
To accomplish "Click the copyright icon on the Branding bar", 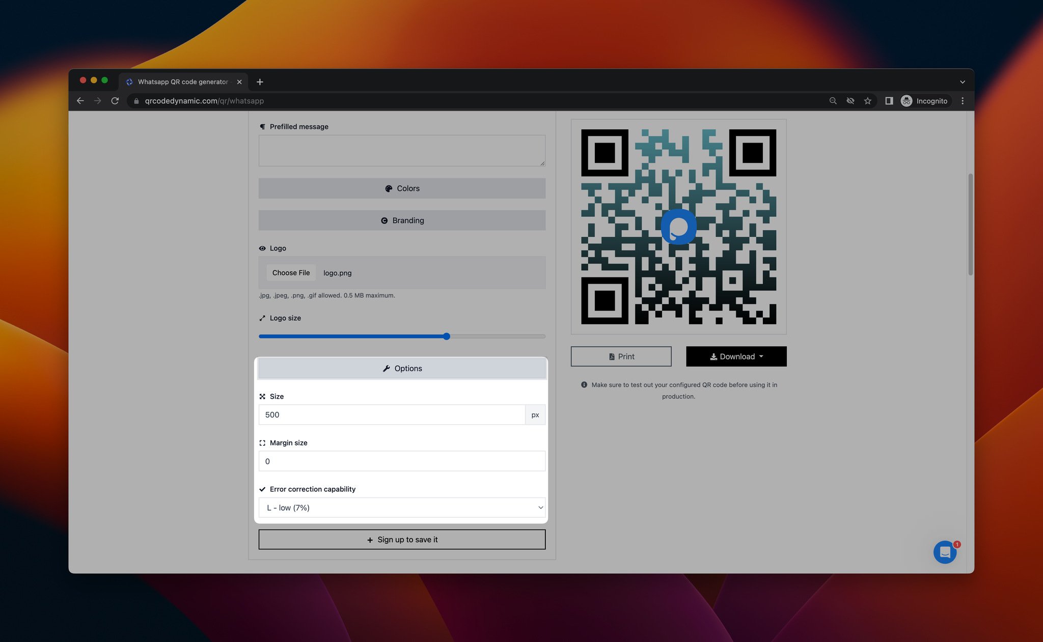I will 385,220.
